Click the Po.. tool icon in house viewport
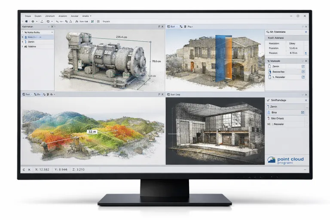The height and width of the screenshot is (220, 330). coord(185,27)
